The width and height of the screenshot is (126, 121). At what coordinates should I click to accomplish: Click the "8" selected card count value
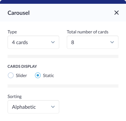click(x=72, y=43)
